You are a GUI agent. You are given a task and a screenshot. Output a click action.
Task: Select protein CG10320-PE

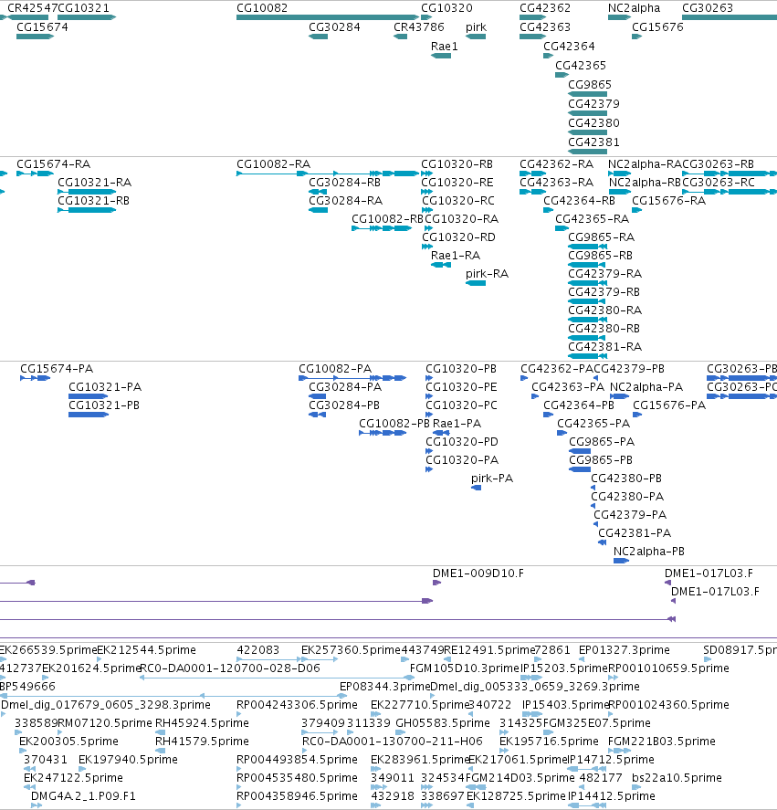pyautogui.click(x=429, y=396)
